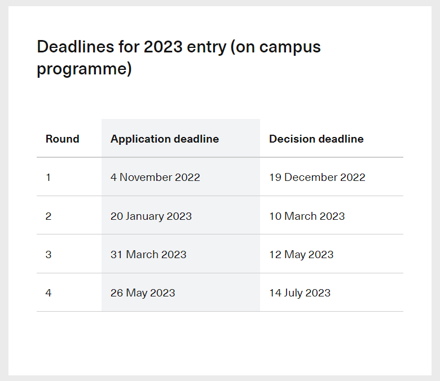Select the round 1 number cell
Viewport: 440px width, 381px height.
click(49, 178)
